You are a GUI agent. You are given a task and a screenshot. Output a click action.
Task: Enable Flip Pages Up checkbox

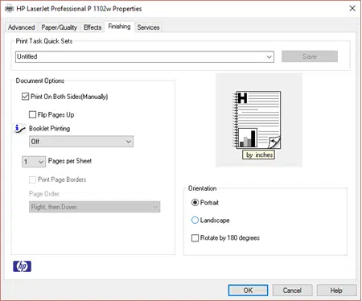click(x=32, y=115)
